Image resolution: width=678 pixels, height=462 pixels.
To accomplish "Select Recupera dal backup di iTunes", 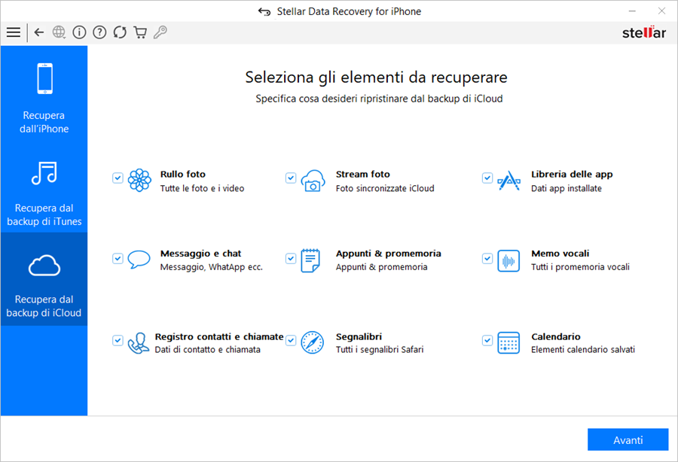I will click(x=44, y=193).
